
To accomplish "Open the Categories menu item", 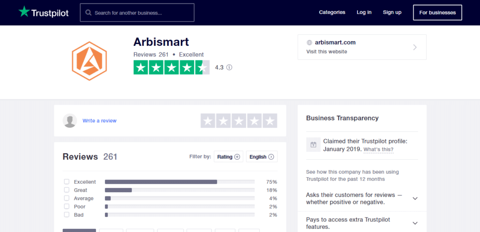I will click(332, 12).
